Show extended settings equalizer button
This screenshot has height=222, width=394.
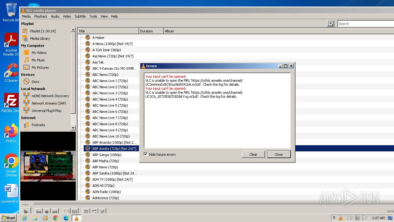(75, 212)
